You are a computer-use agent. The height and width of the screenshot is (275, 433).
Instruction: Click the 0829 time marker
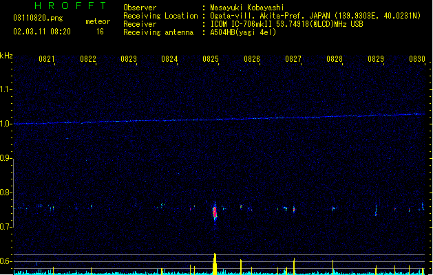[376, 59]
